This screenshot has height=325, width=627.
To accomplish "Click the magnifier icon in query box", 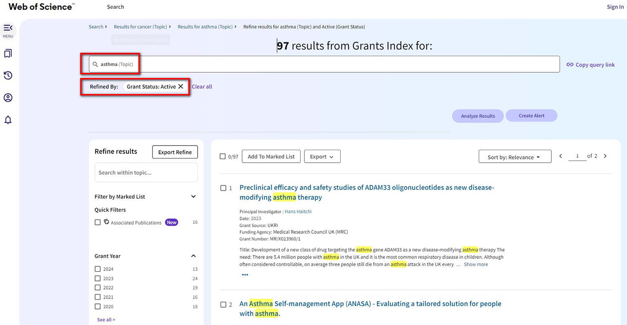I will pyautogui.click(x=96, y=64).
